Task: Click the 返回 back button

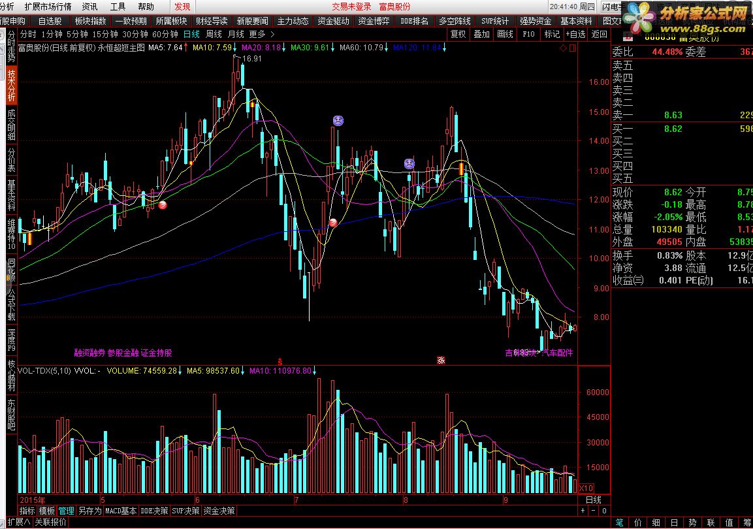Action: (599, 34)
